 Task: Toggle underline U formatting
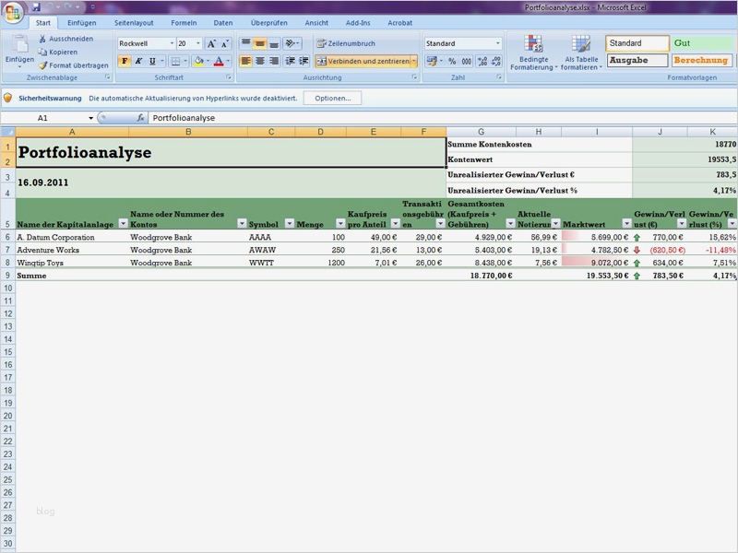click(152, 61)
